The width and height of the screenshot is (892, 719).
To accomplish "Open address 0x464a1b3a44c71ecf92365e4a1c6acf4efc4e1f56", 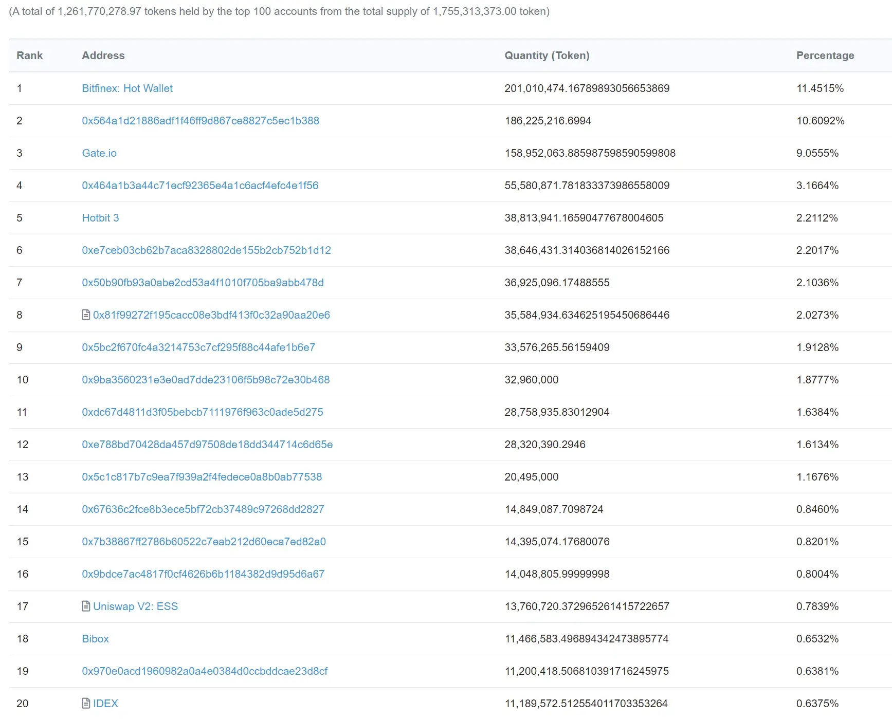I will pos(200,186).
